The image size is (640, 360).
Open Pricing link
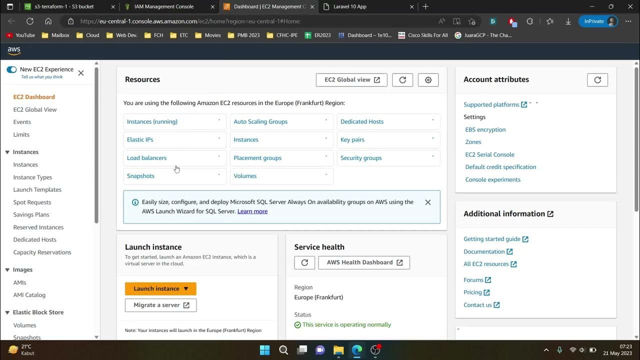pyautogui.click(x=476, y=292)
